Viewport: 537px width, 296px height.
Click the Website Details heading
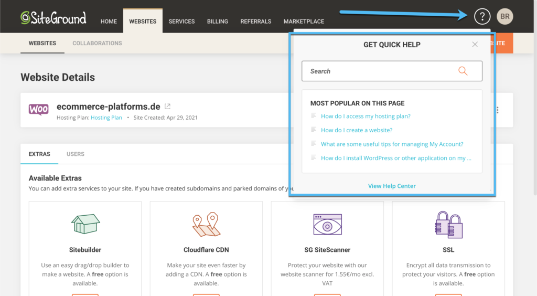58,77
